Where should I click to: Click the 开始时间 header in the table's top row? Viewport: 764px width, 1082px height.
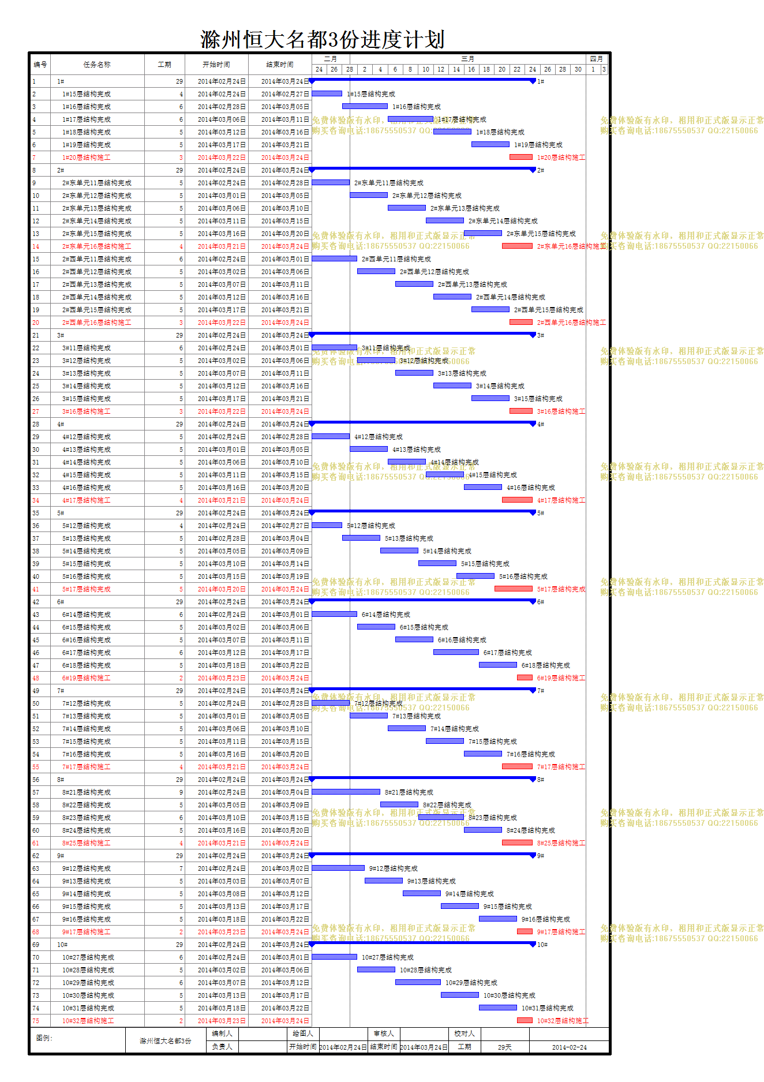click(216, 65)
